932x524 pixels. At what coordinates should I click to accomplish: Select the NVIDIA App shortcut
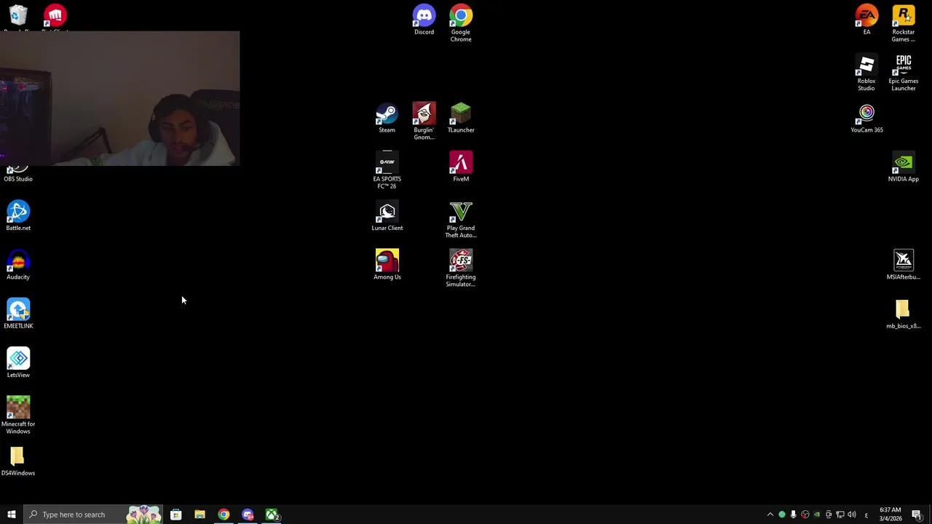coord(903,167)
